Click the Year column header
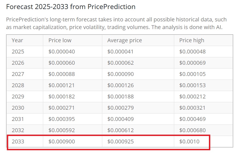This screenshot has width=239, height=153. [x=18, y=40]
